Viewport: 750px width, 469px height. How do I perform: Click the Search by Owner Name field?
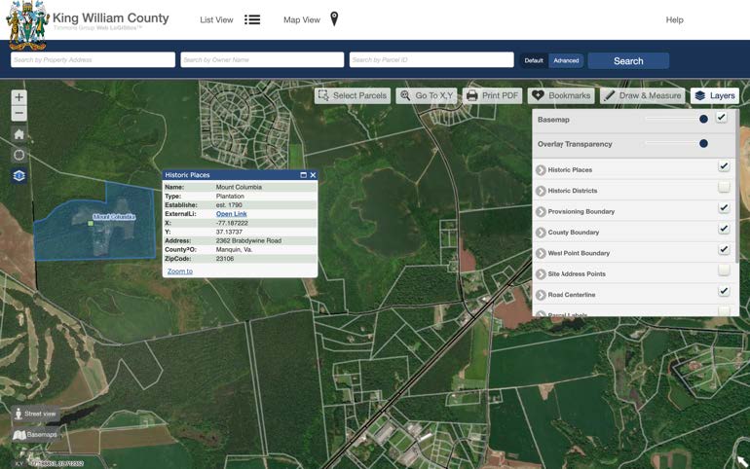(x=262, y=60)
